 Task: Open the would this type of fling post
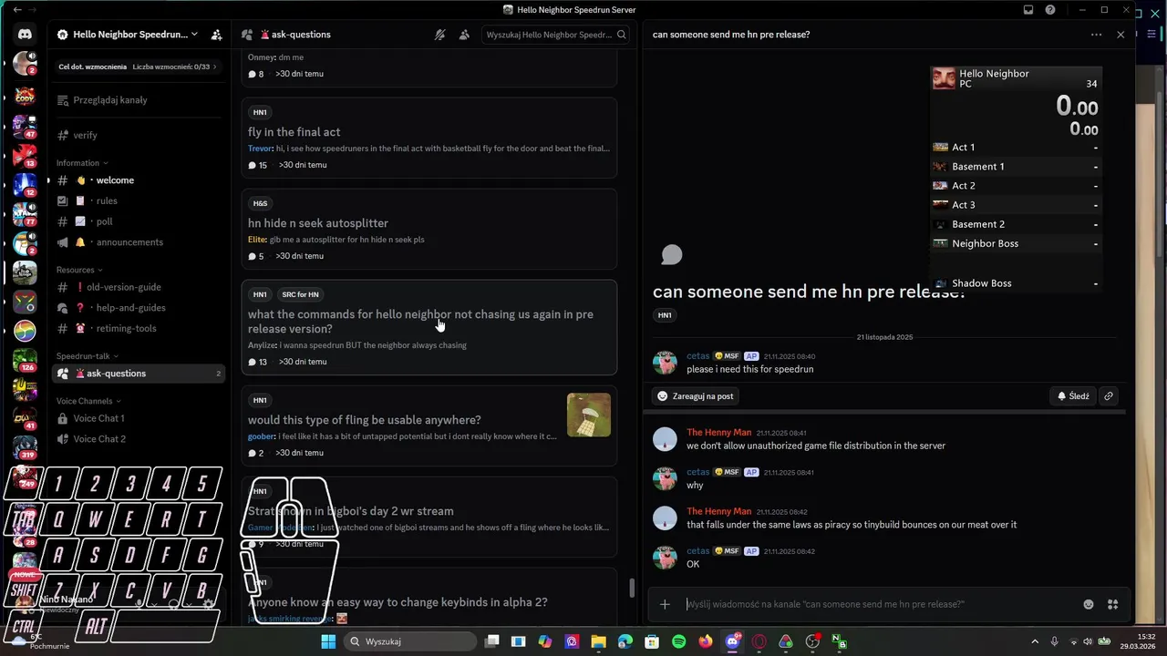(429, 426)
